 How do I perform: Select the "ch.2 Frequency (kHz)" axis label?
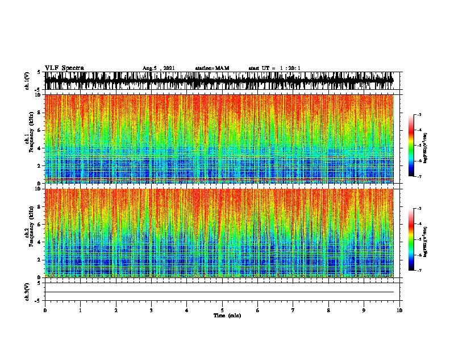[x=29, y=226]
